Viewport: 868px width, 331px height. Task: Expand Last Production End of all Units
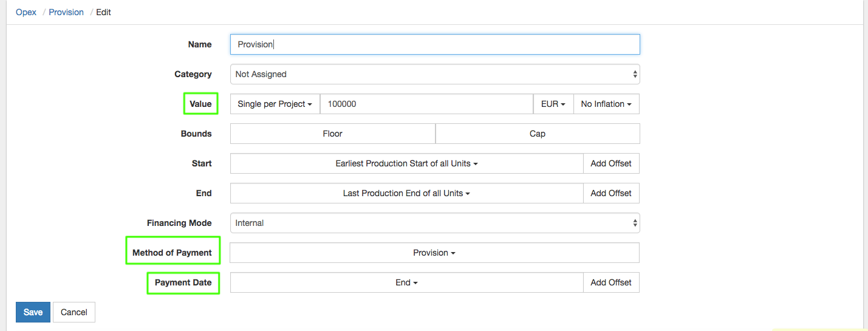click(406, 193)
